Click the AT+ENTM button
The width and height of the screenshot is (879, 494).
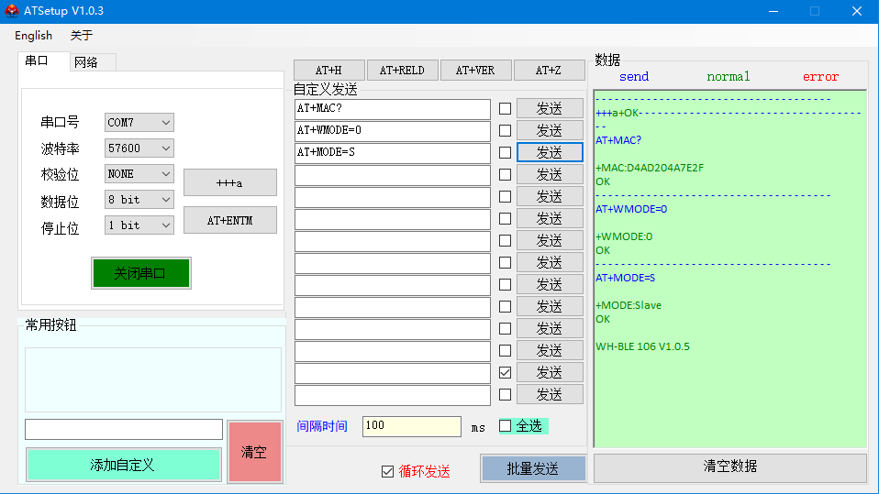229,220
